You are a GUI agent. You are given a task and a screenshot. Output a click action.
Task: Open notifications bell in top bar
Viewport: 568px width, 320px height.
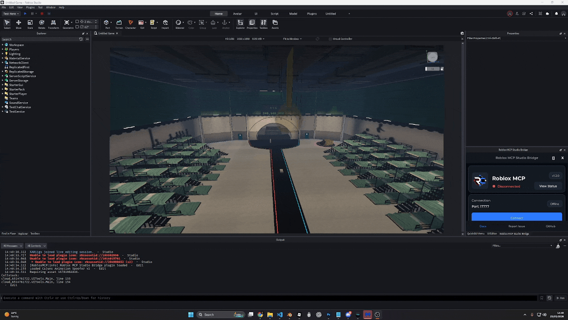point(556,14)
